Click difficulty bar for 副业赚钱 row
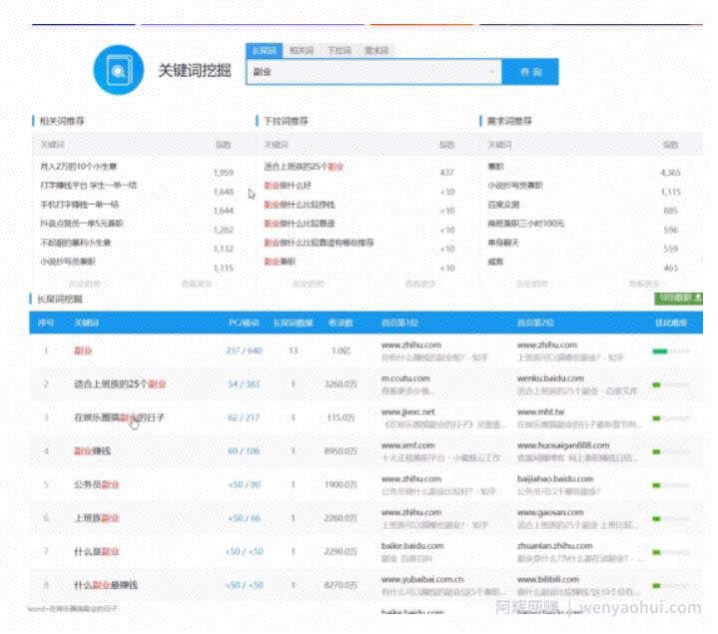Image resolution: width=718 pixels, height=634 pixels. click(671, 452)
